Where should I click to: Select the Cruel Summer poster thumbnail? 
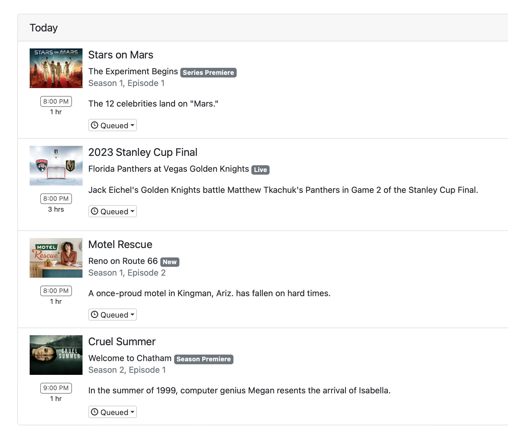[56, 355]
